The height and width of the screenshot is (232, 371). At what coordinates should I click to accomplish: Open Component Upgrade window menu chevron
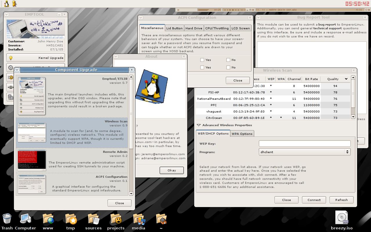[17, 70]
